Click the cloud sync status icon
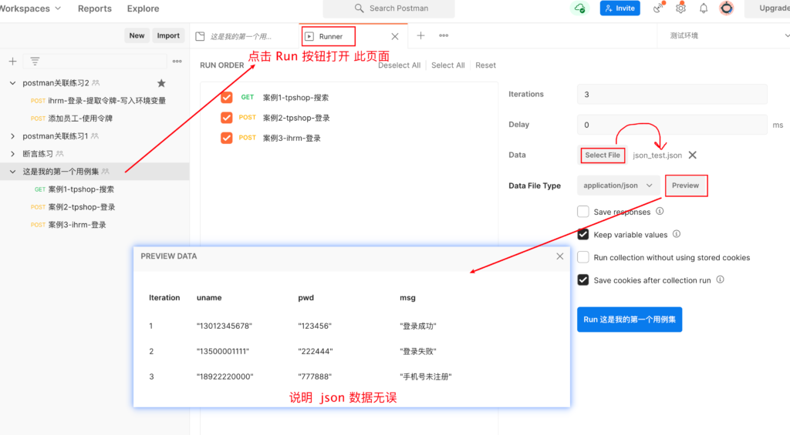The image size is (790, 435). click(579, 8)
